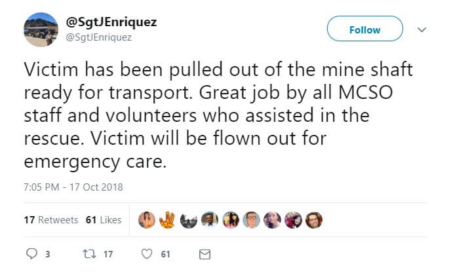
Task: Open the first liker avatar in row
Action: point(147,220)
